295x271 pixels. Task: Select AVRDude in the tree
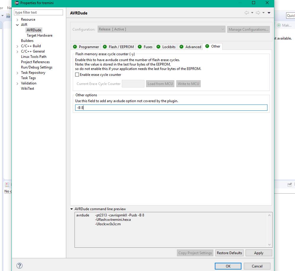click(34, 30)
